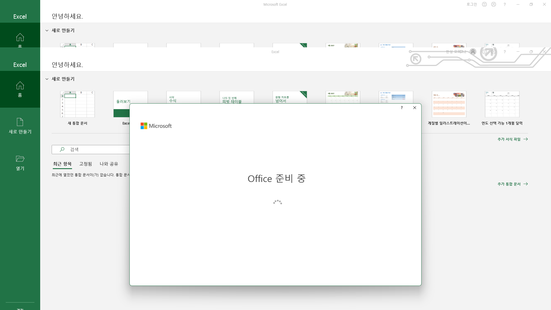Open the blue budget template thumbnail

[396, 97]
